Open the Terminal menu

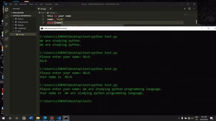[x=49, y=4]
